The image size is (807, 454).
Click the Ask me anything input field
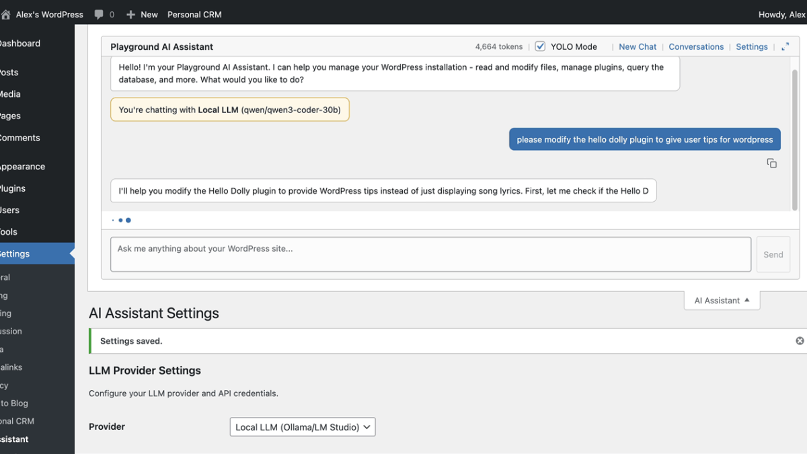[430, 254]
